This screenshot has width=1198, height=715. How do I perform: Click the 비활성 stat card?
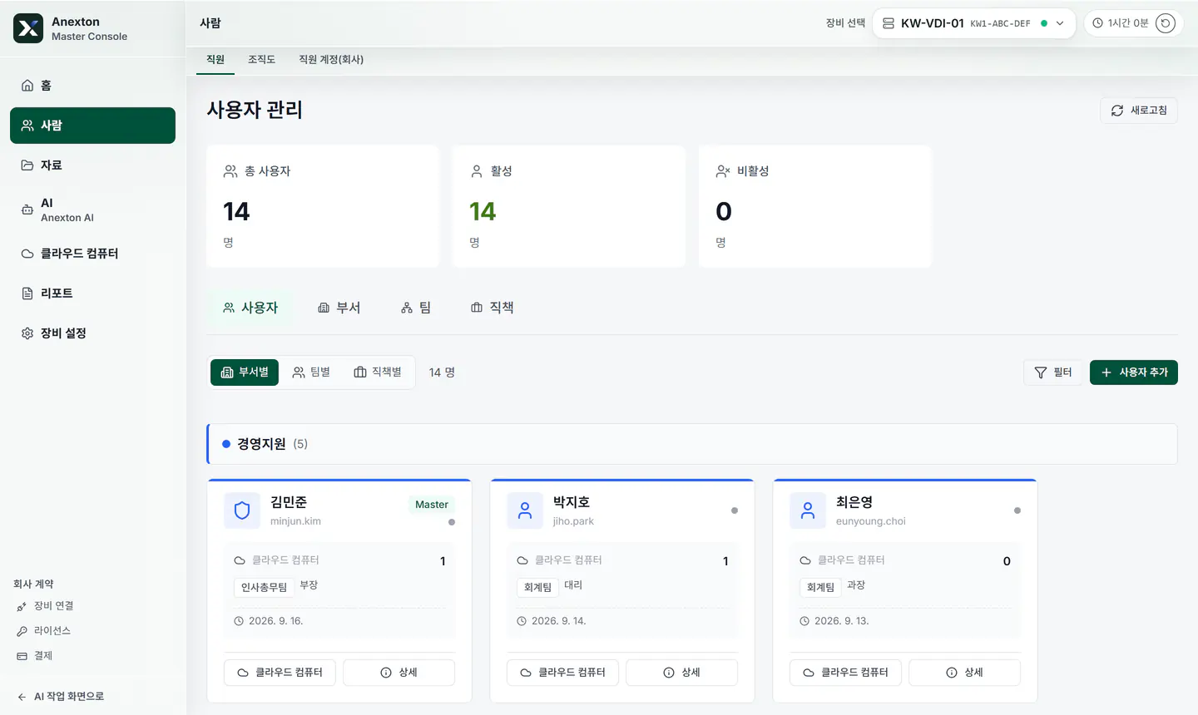click(x=815, y=206)
